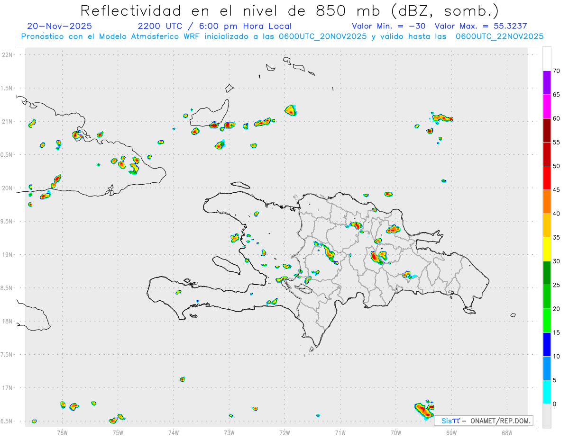Choose the gold 35–40 dBZ colorbar segment
The image size is (569, 439).
pos(547,225)
